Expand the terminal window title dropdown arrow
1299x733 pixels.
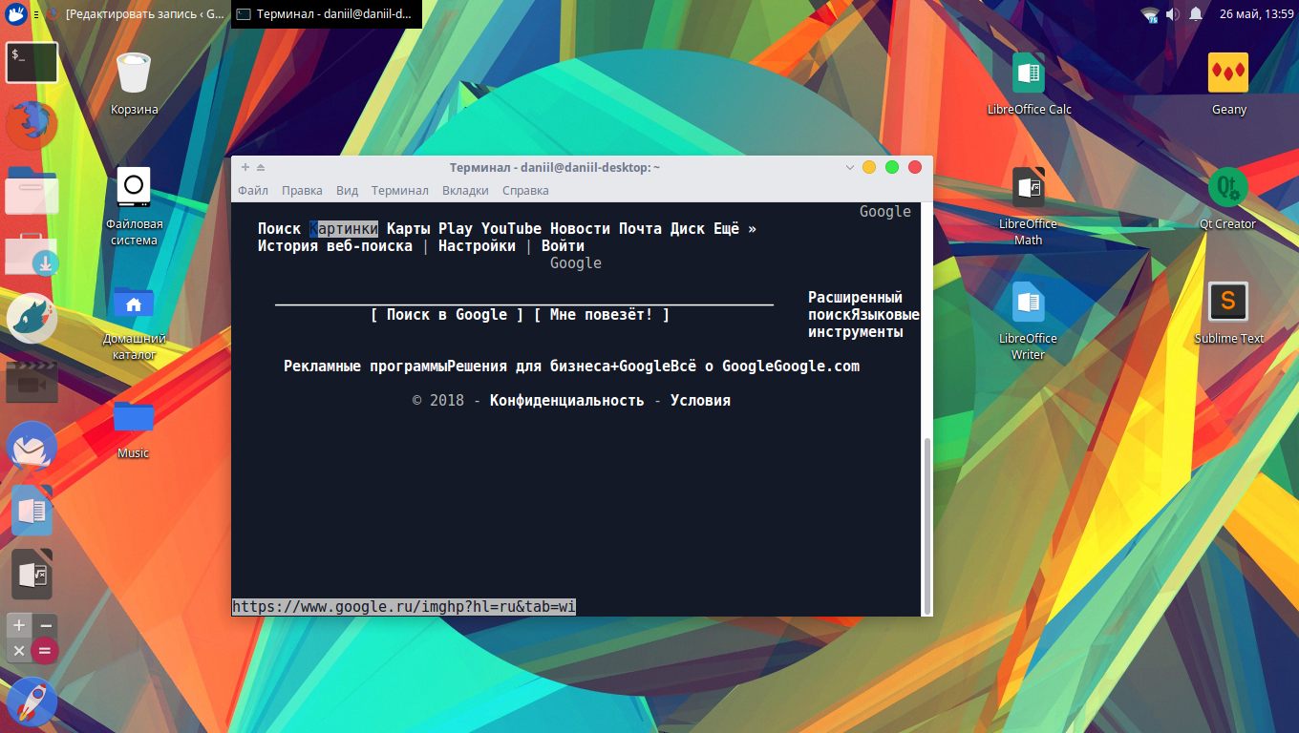tap(849, 167)
